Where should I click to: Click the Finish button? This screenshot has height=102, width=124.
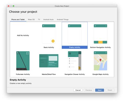(110, 90)
